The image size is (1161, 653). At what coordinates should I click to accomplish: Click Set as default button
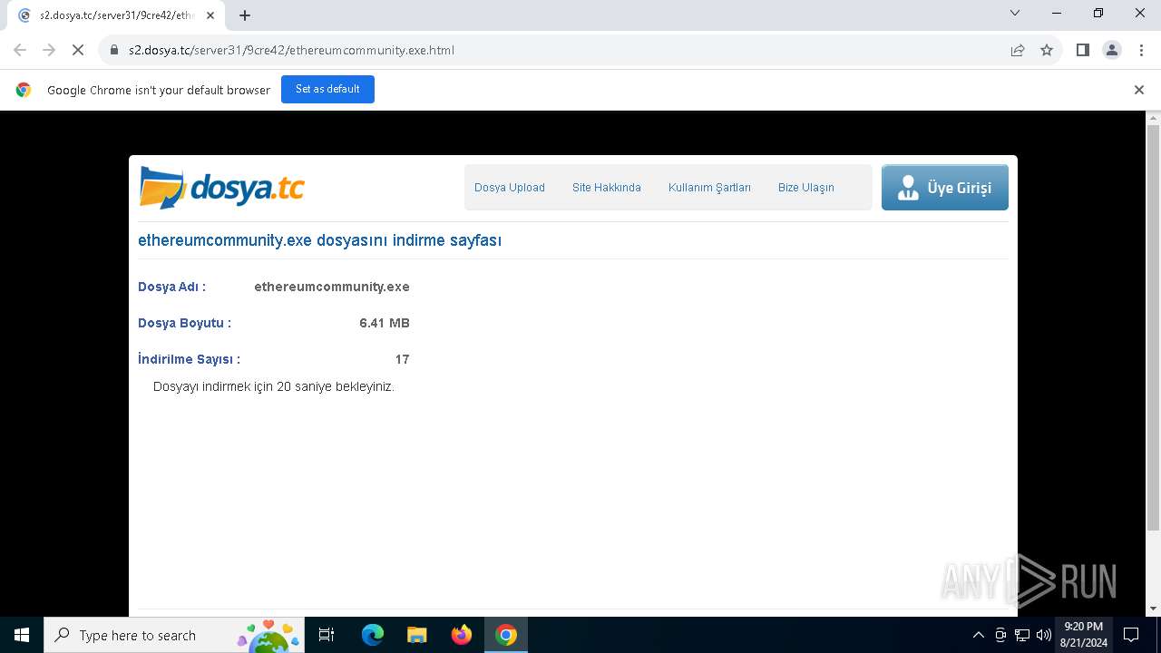coord(327,89)
